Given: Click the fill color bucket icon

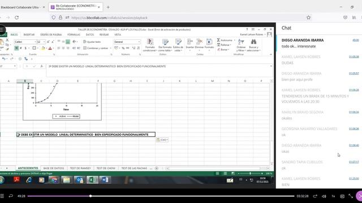Looking at the screenshot, I should click(43, 48).
